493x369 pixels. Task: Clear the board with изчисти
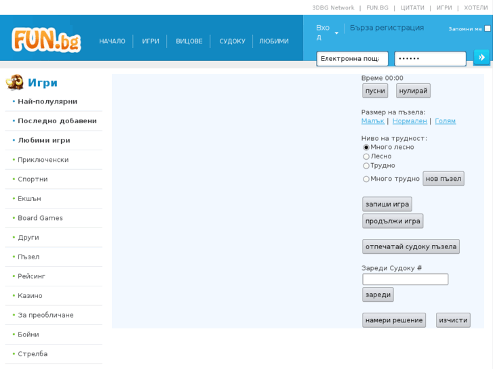click(453, 320)
